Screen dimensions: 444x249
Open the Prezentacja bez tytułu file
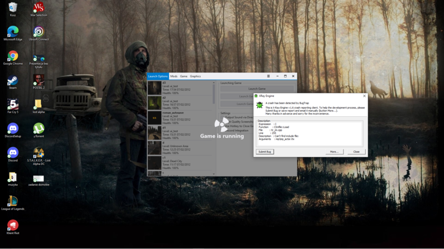point(39,61)
